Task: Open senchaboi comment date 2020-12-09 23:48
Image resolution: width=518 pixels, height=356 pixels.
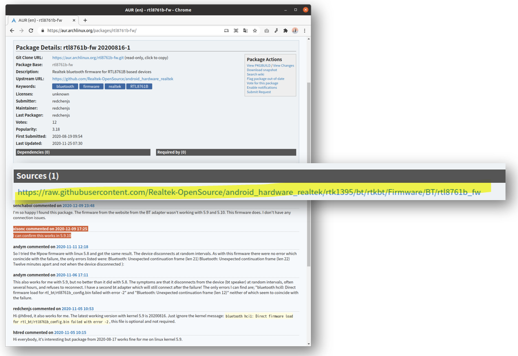Action: 78,206
